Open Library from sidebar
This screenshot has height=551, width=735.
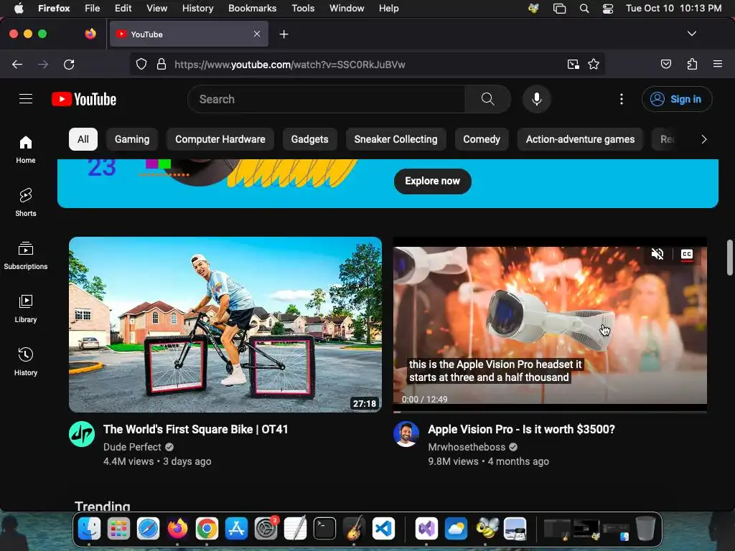coord(26,309)
